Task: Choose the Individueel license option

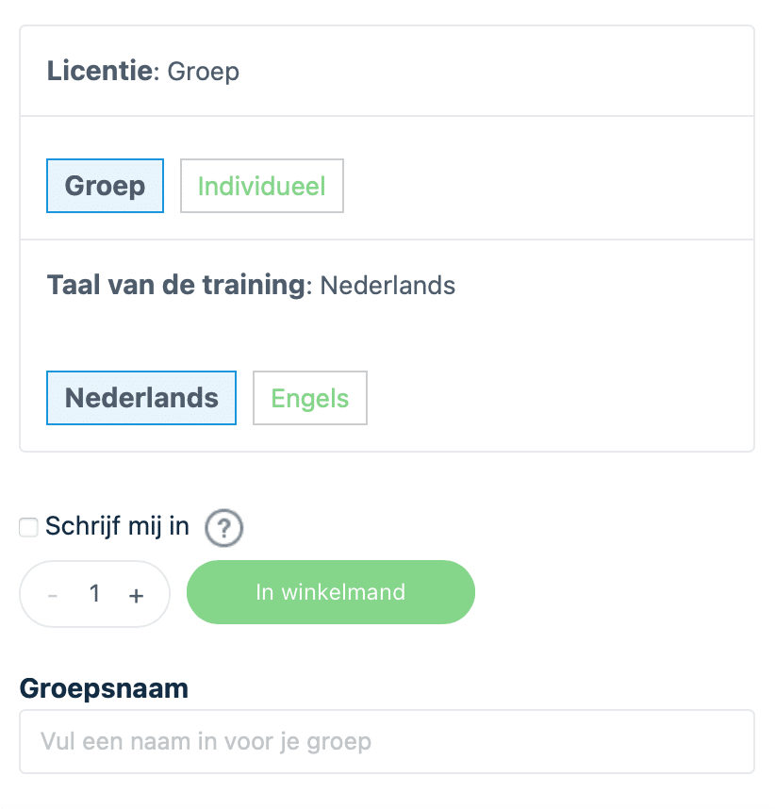Action: click(x=261, y=186)
